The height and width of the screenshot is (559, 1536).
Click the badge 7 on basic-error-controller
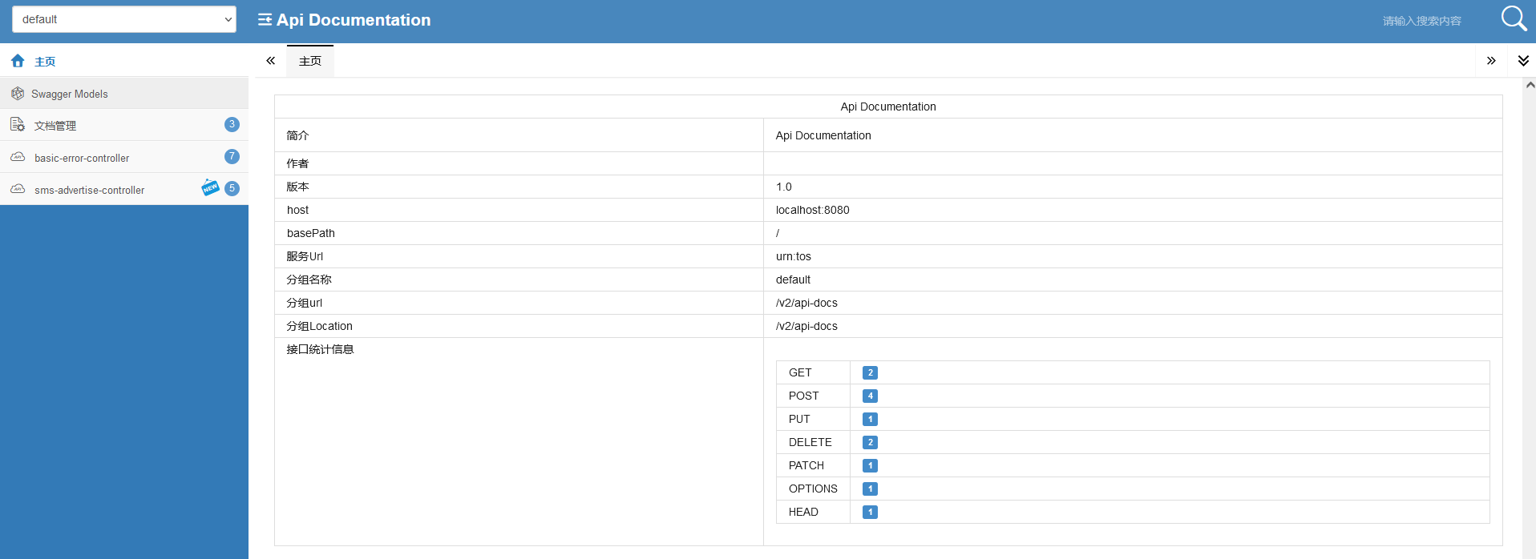232,156
